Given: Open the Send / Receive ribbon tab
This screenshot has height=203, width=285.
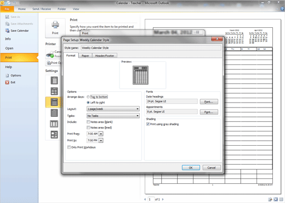Looking at the screenshot, I should [42, 9].
